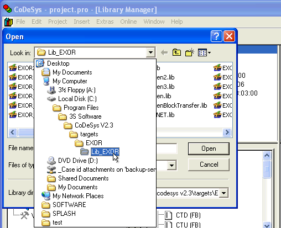Image resolution: width=281 pixels, height=228 pixels.
Task: Click the tools icon in bottom-left tree
Action: point(25,215)
